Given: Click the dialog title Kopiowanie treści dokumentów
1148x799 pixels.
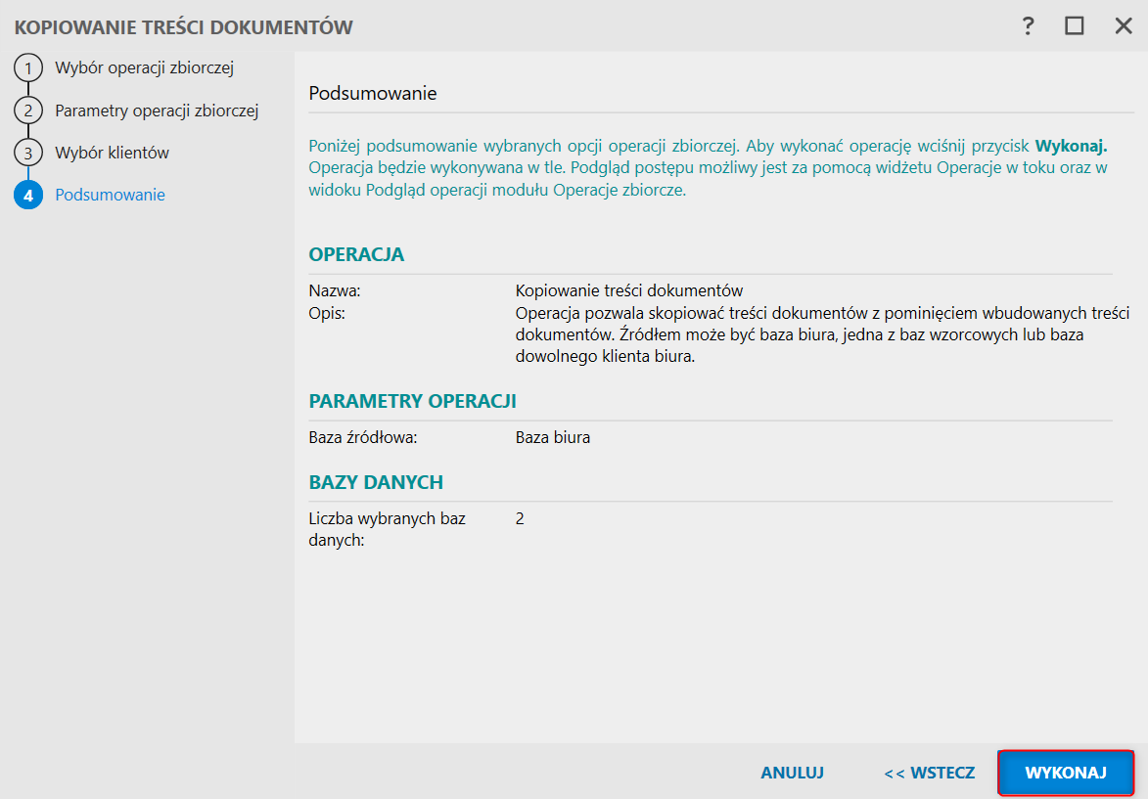Looking at the screenshot, I should point(184,27).
